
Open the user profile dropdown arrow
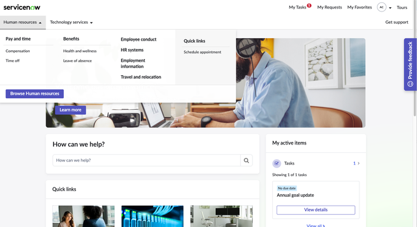click(390, 8)
